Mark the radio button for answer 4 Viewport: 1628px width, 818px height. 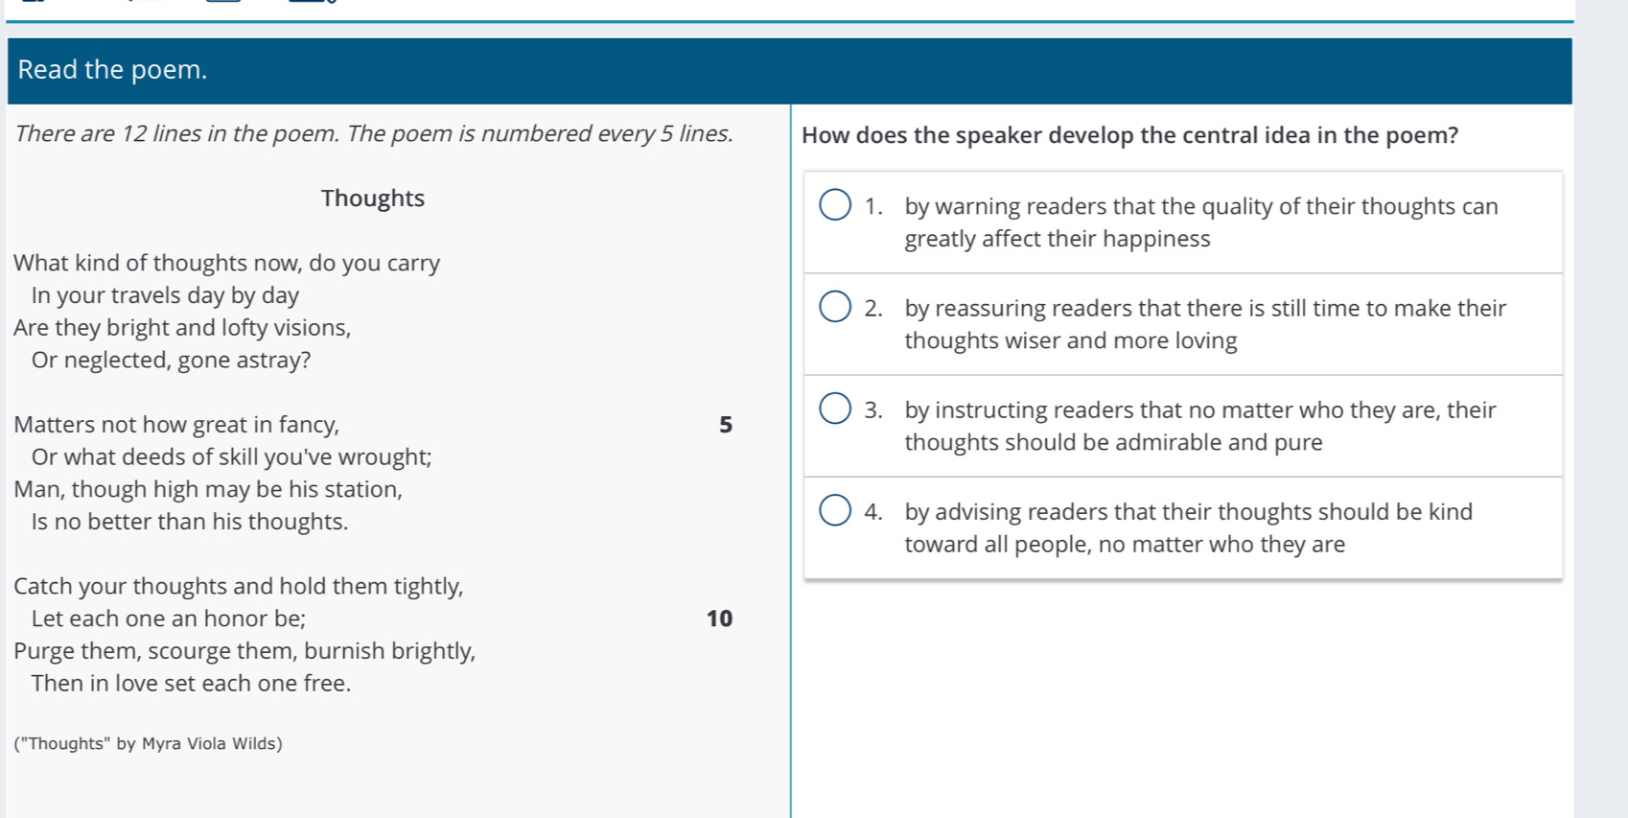[835, 510]
